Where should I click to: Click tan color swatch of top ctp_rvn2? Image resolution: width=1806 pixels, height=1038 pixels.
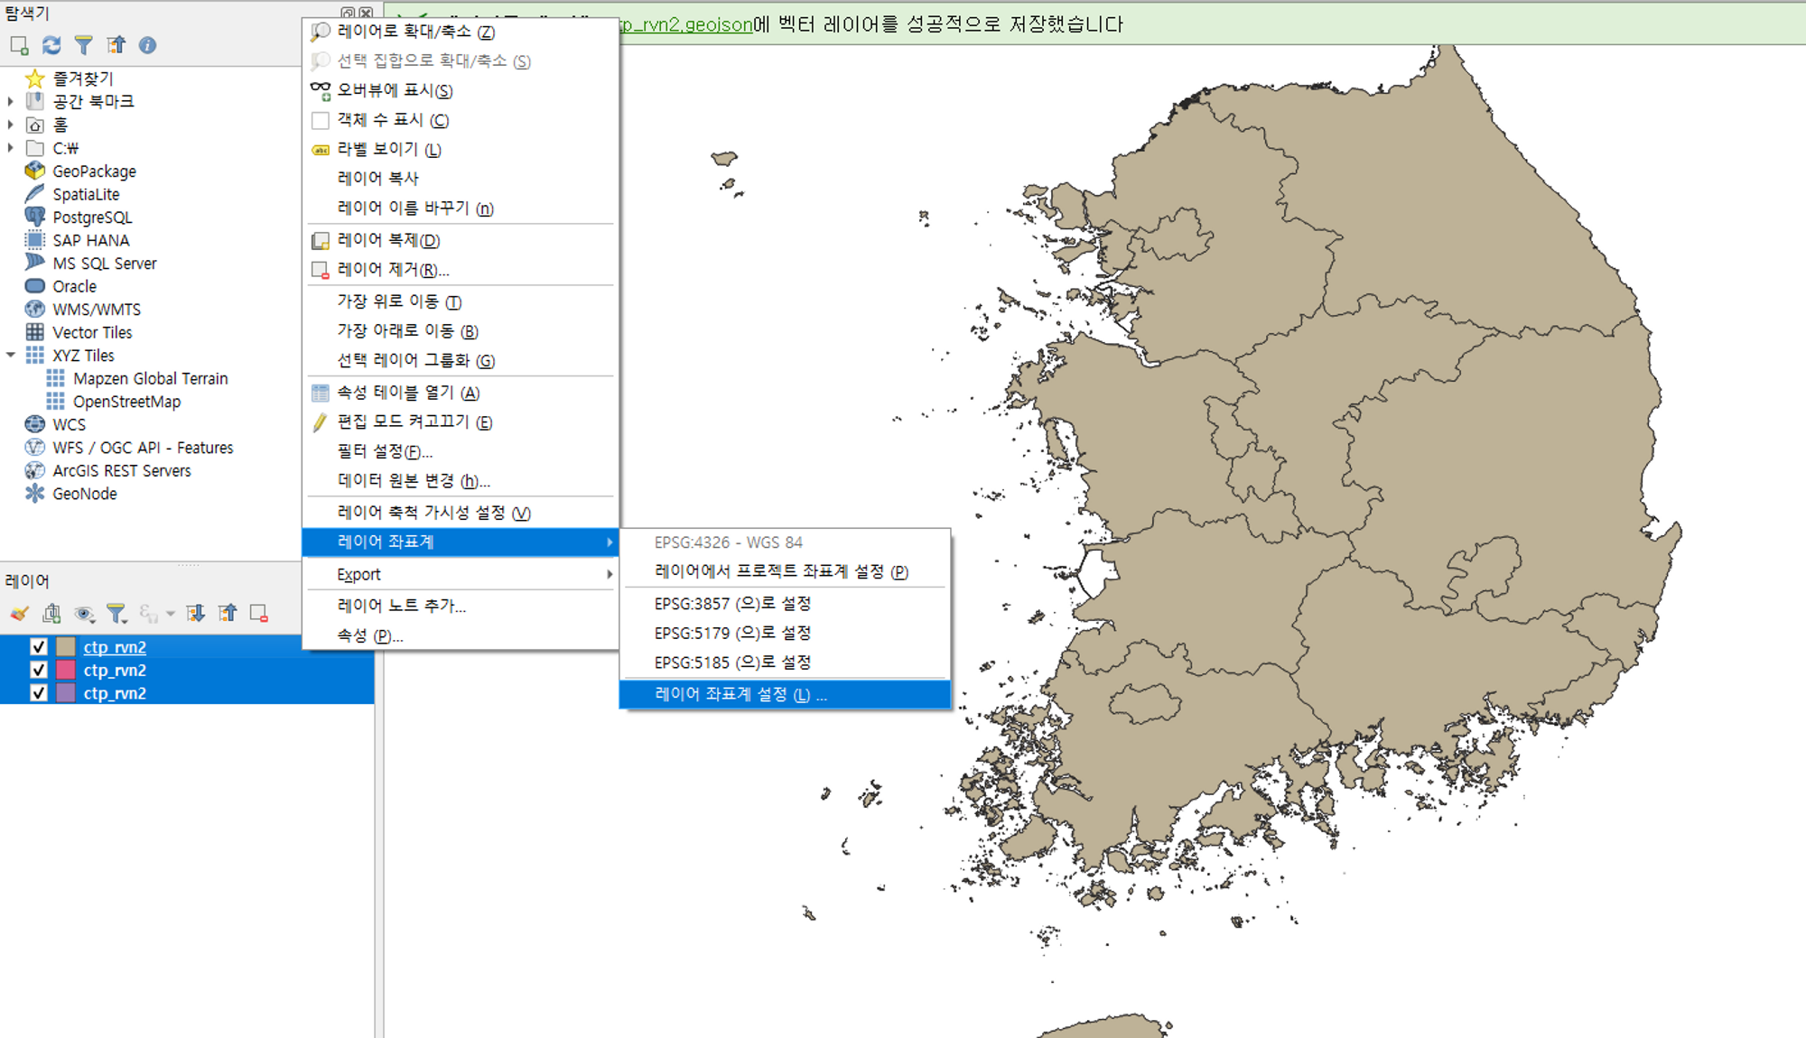coord(66,646)
